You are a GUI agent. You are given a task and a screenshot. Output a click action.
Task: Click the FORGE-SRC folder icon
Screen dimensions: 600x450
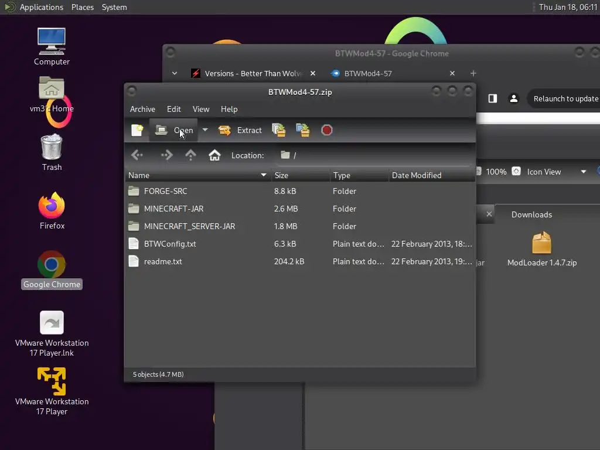coord(134,191)
